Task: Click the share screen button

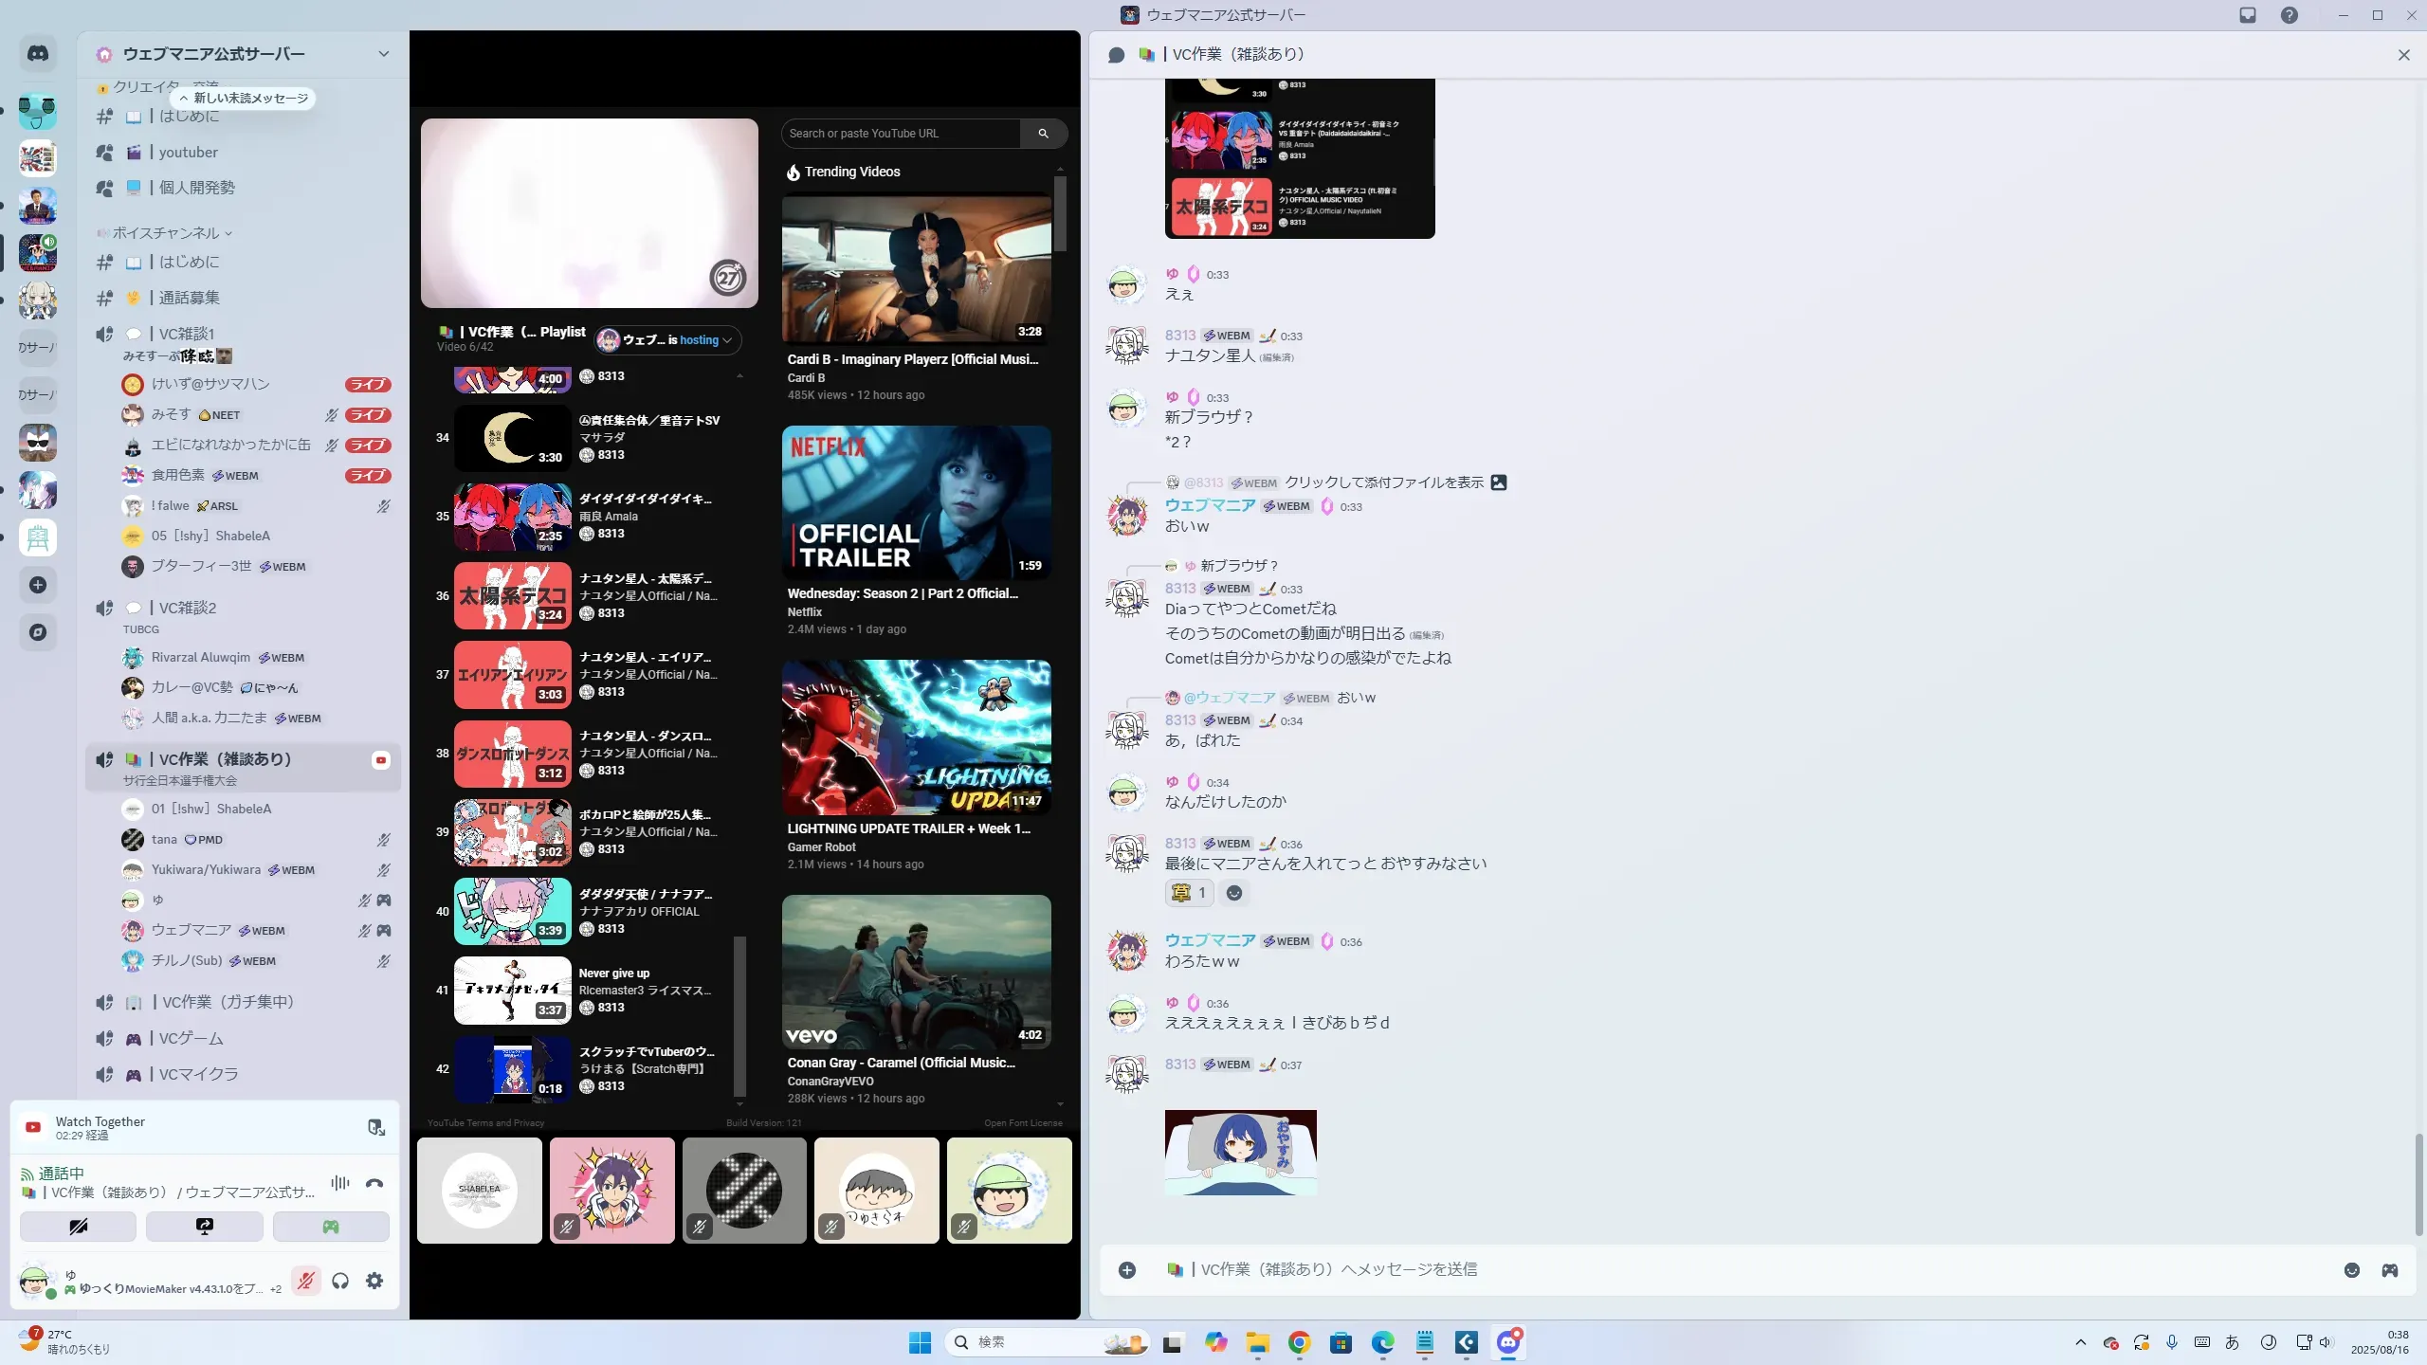Action: click(204, 1227)
